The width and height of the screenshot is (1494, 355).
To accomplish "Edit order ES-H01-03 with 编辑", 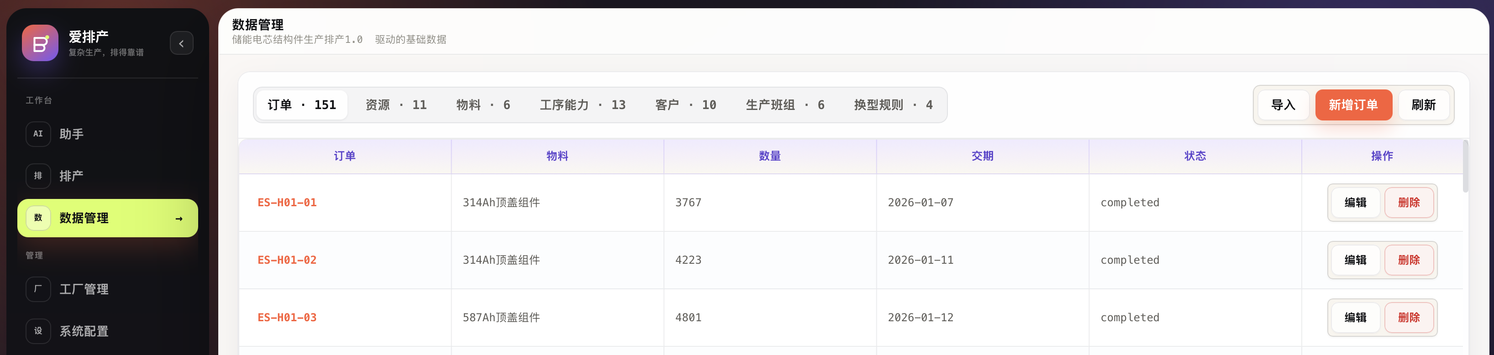I will tap(1355, 318).
